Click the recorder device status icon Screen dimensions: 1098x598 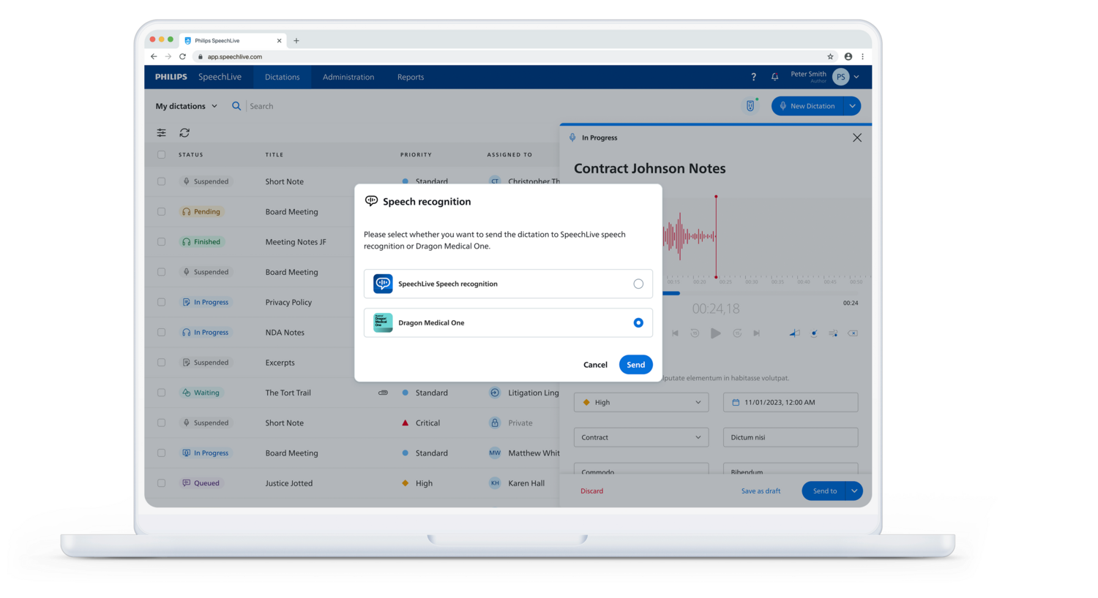click(750, 106)
